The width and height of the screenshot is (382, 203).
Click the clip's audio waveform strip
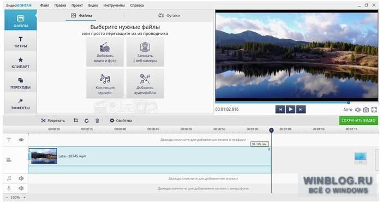150,169
